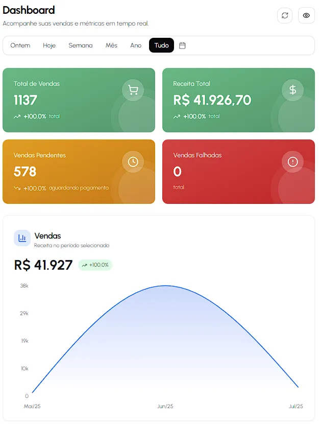Activate the Hoje filter option

point(49,45)
